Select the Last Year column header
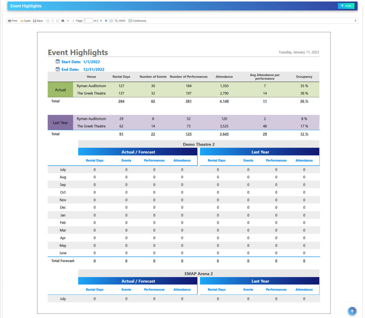365x318 pixels. click(260, 152)
